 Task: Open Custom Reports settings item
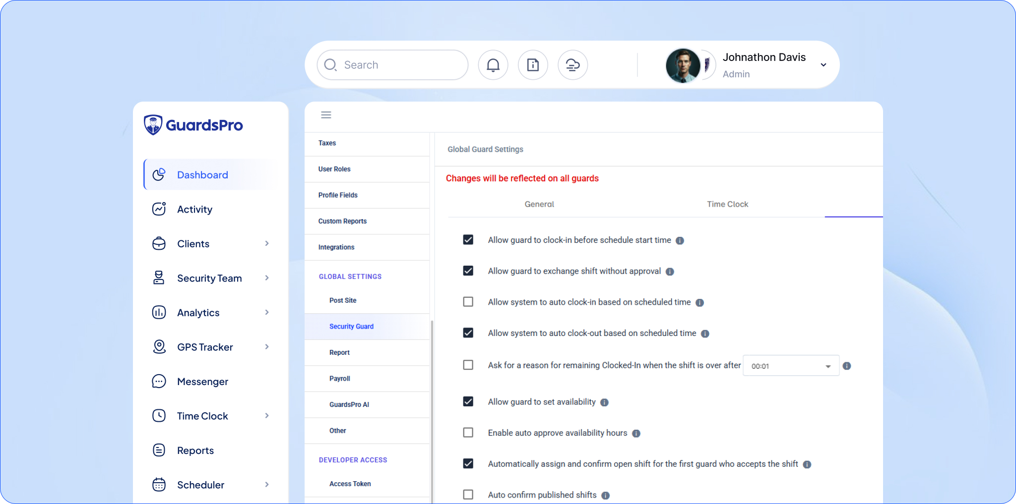click(367, 222)
